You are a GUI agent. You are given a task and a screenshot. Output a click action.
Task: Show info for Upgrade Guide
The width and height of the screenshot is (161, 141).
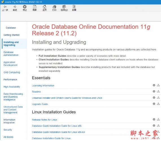(x=154, y=104)
